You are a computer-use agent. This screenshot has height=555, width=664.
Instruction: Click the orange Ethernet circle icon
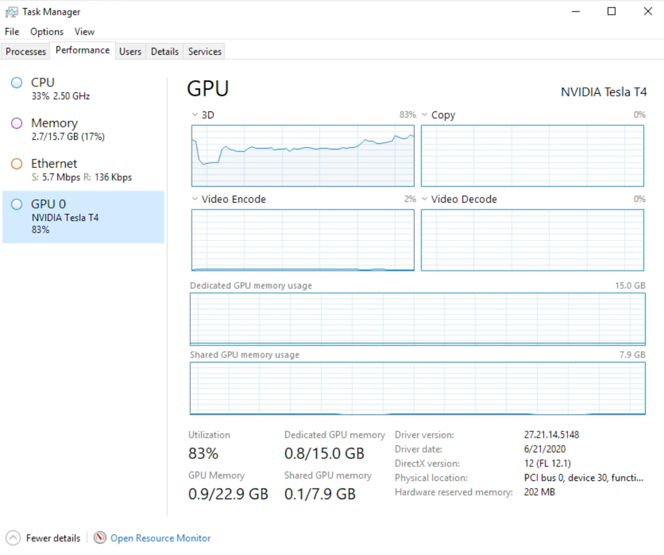(x=17, y=164)
